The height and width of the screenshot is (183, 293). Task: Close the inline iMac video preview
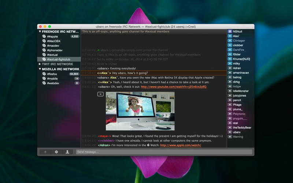point(100,94)
